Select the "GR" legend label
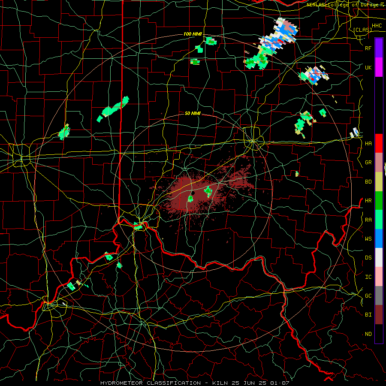The width and height of the screenshot is (386, 386). coord(368,163)
